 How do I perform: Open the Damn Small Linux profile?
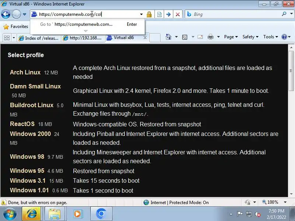click(35, 86)
